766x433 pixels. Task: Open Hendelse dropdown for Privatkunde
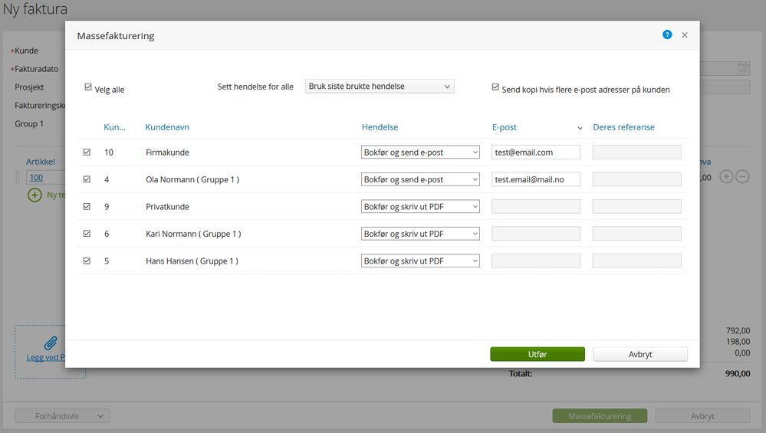[420, 207]
